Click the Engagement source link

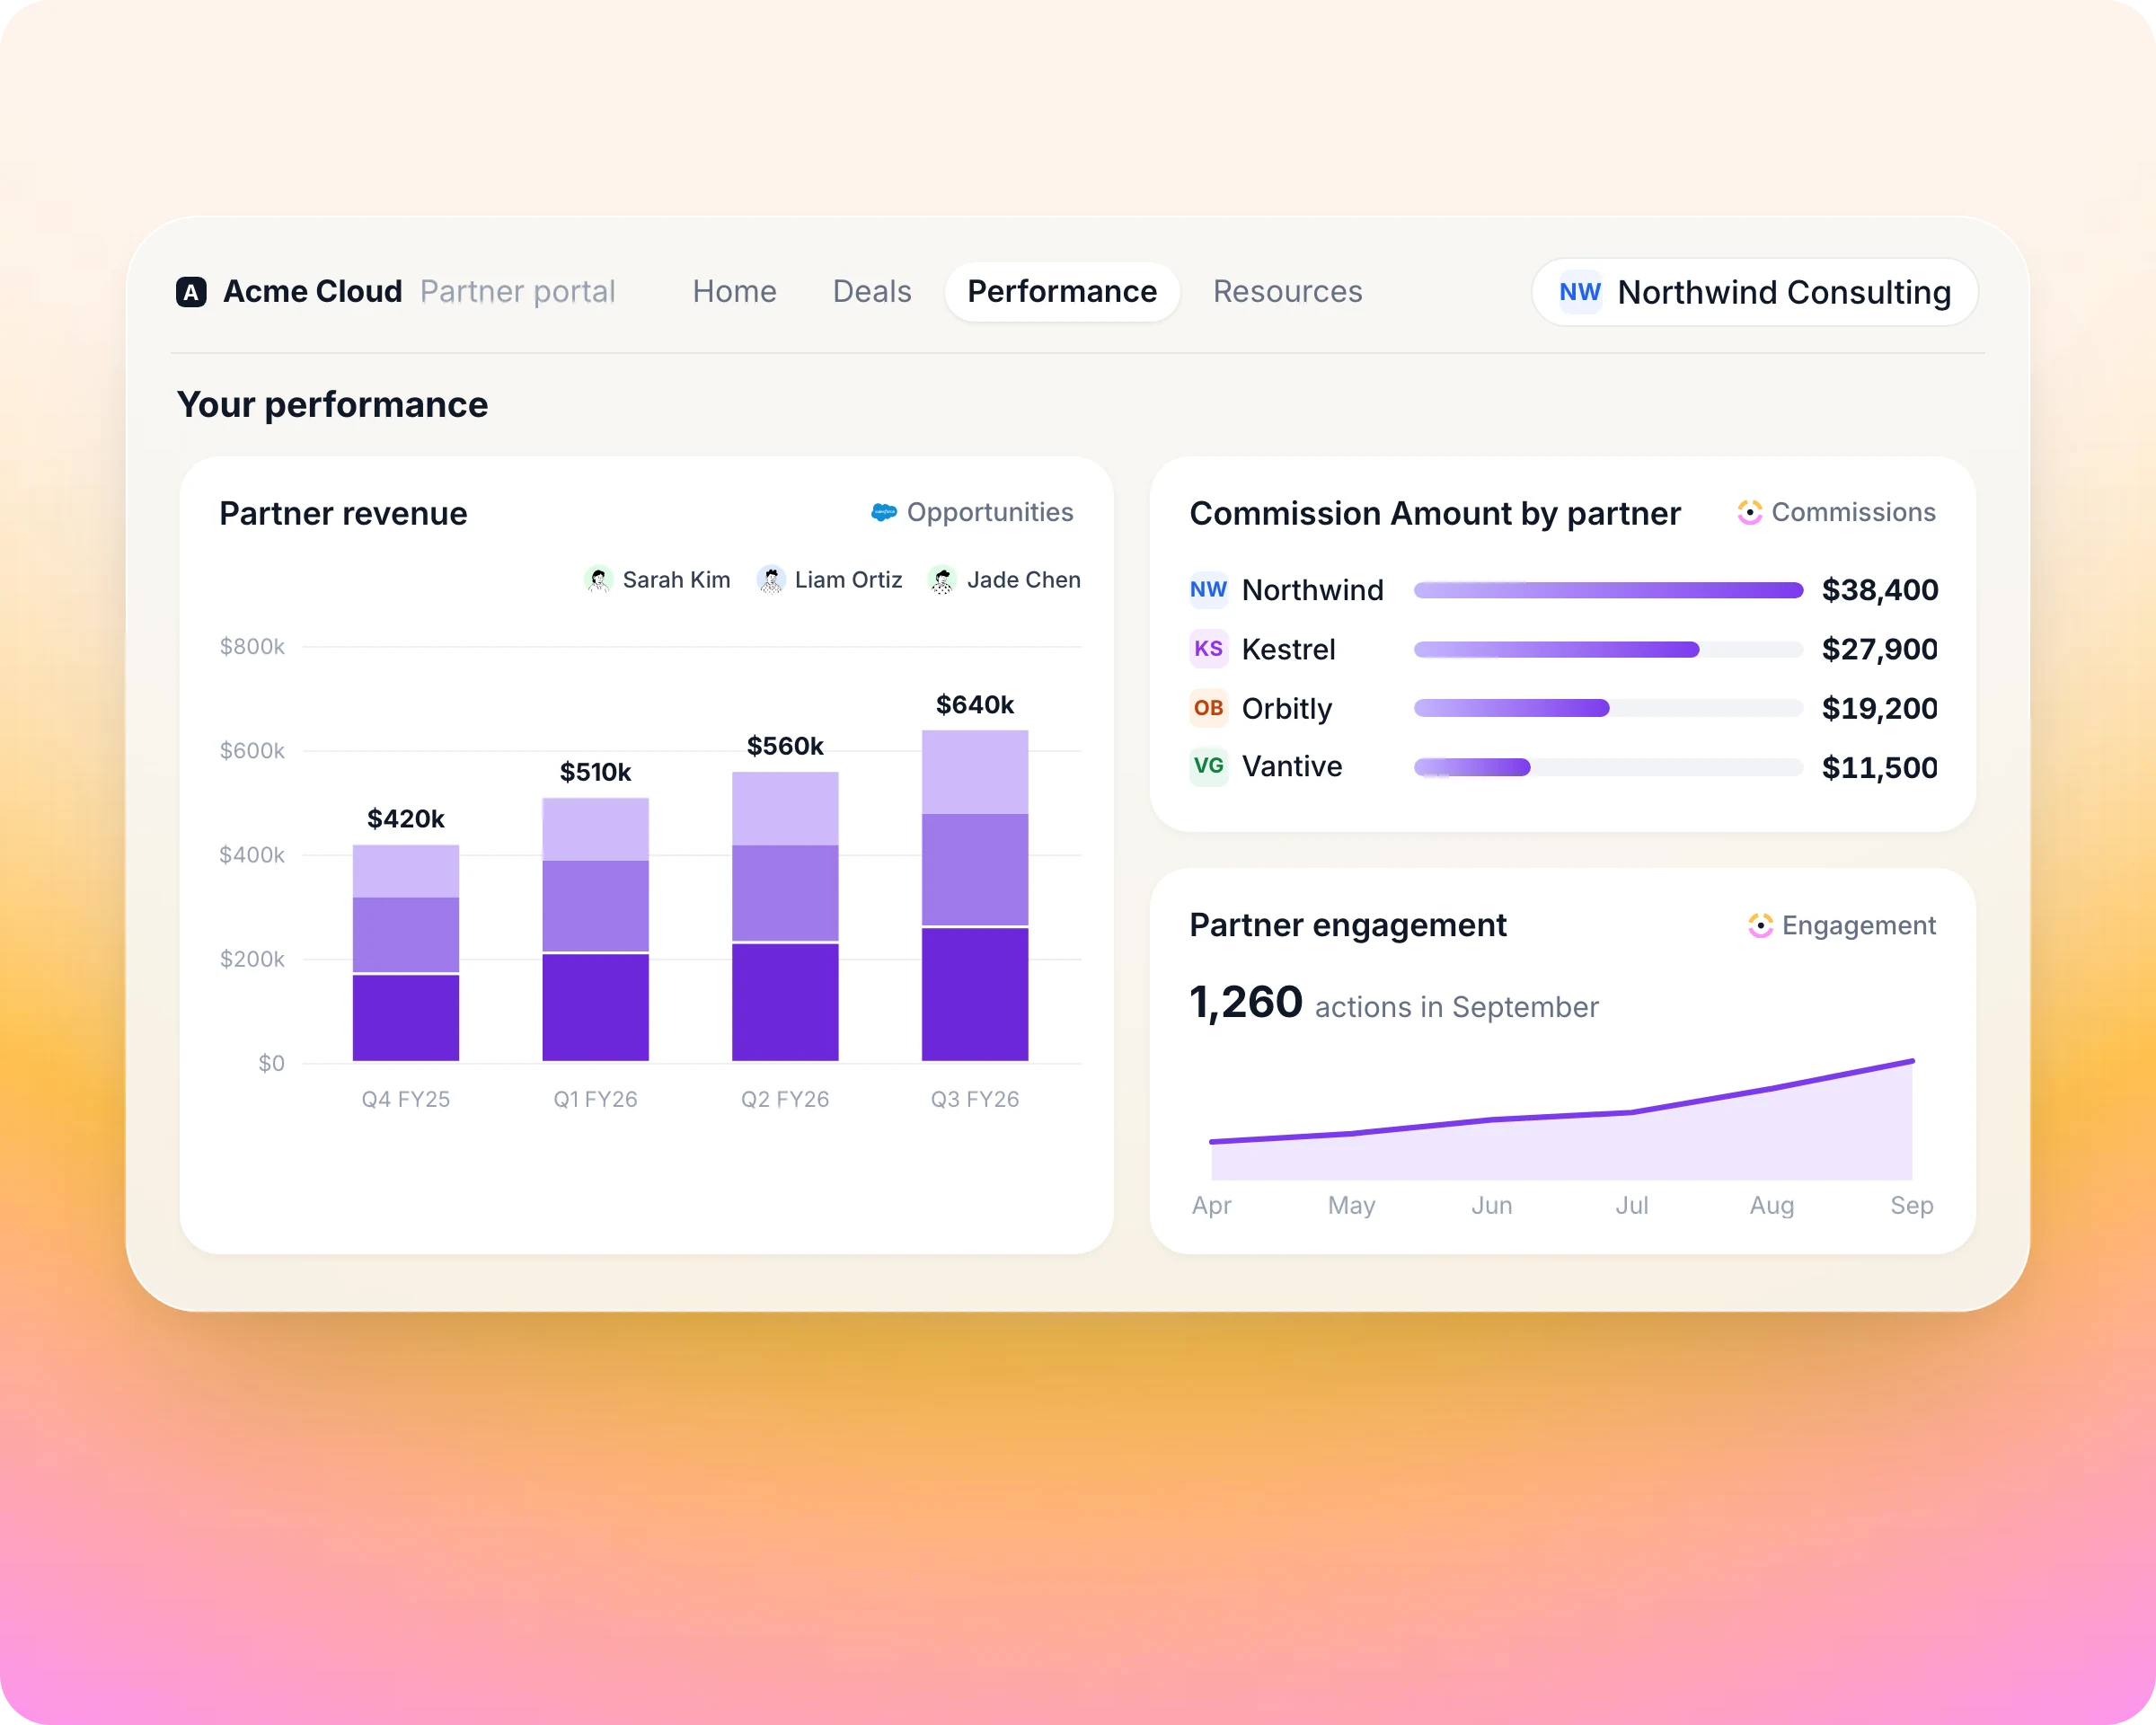[1842, 925]
